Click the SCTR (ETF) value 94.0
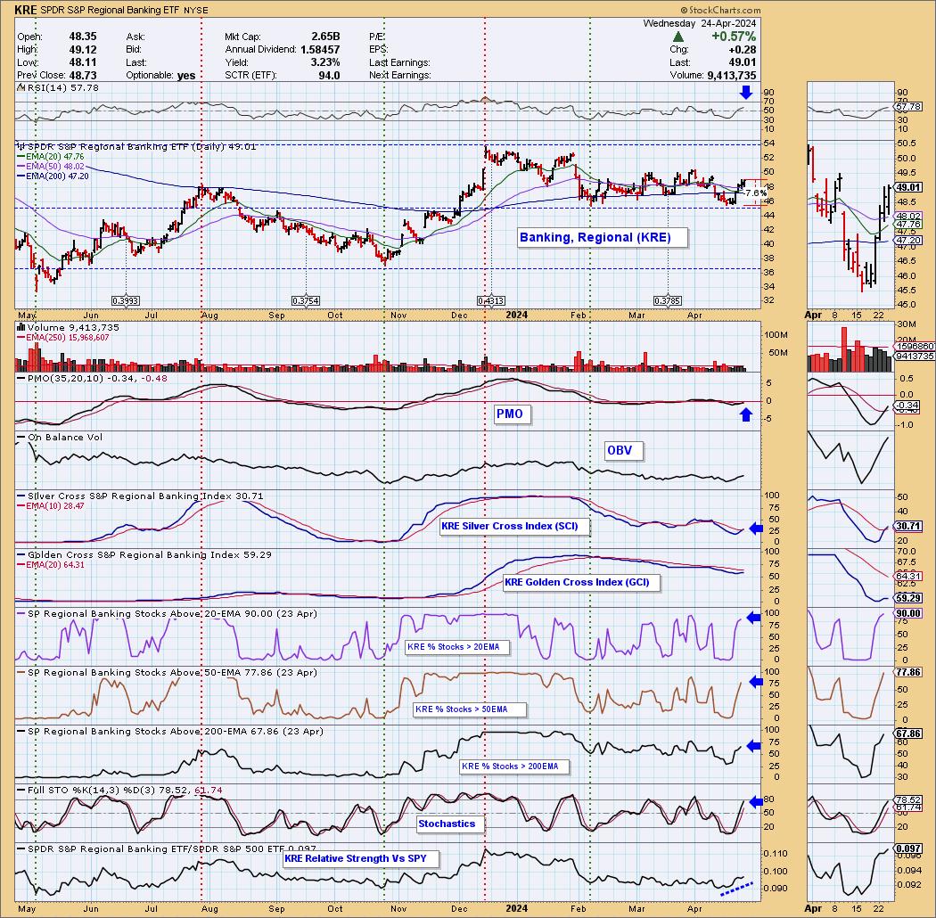 (330, 75)
